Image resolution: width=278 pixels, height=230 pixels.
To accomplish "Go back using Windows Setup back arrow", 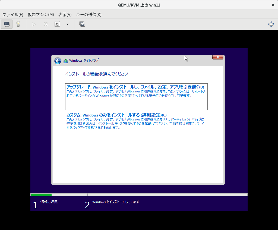I will tap(58, 61).
